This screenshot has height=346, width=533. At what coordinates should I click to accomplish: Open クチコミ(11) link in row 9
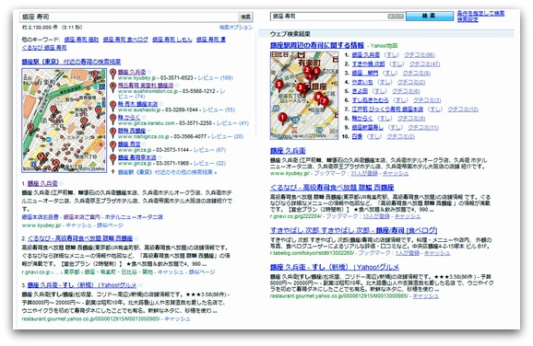pyautogui.click(x=423, y=128)
